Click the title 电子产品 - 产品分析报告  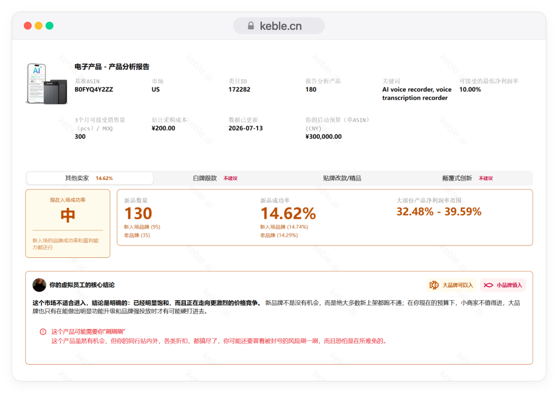click(x=112, y=67)
